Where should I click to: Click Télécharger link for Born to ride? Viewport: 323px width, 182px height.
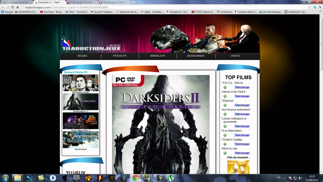coord(242,153)
